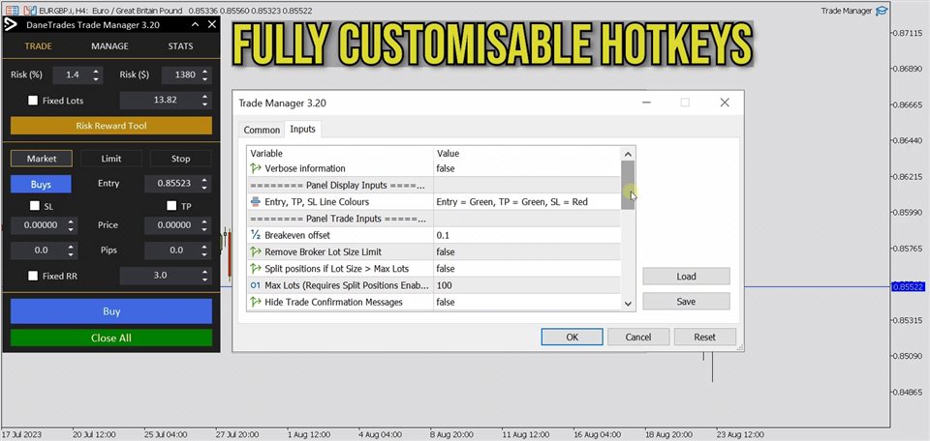
Task: Click the Remove Broker Lot Size Limit icon
Action: 256,251
